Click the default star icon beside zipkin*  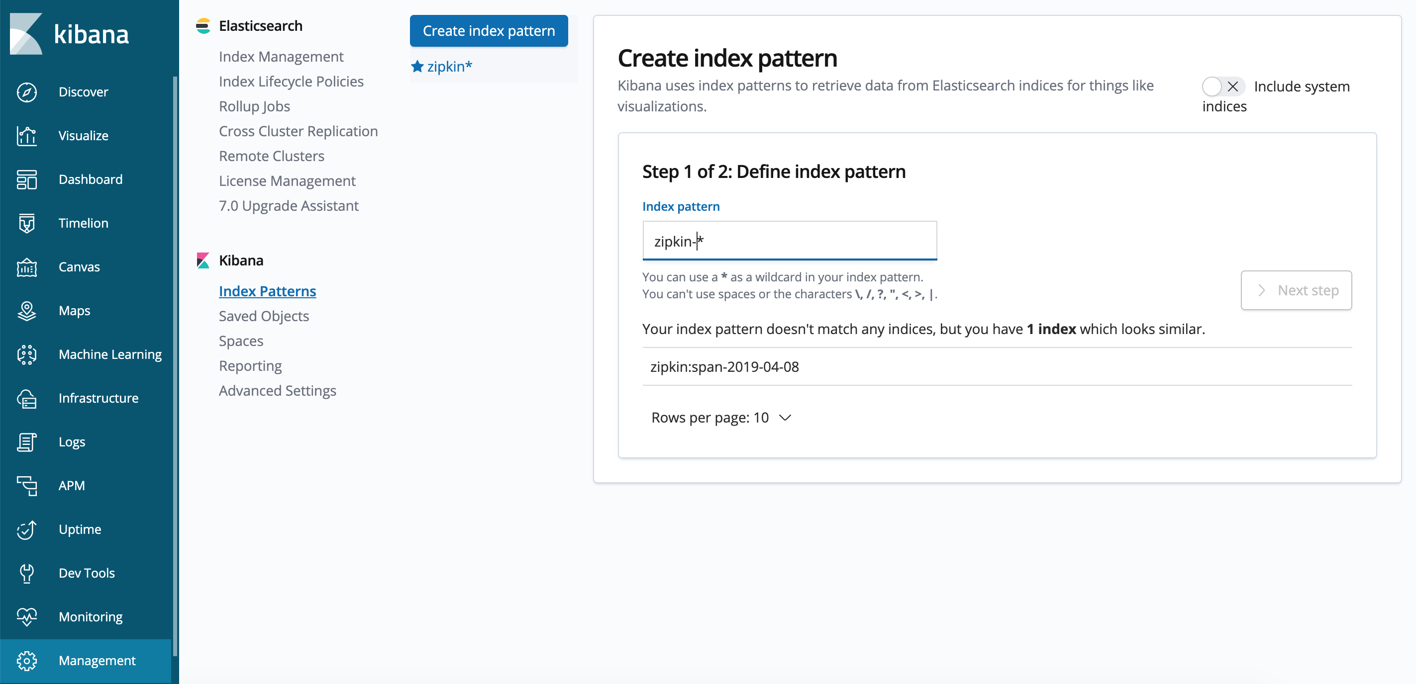[417, 67]
